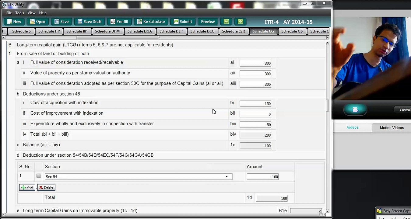Click balance field 1c
The height and width of the screenshot is (219, 411).
tap(255, 146)
